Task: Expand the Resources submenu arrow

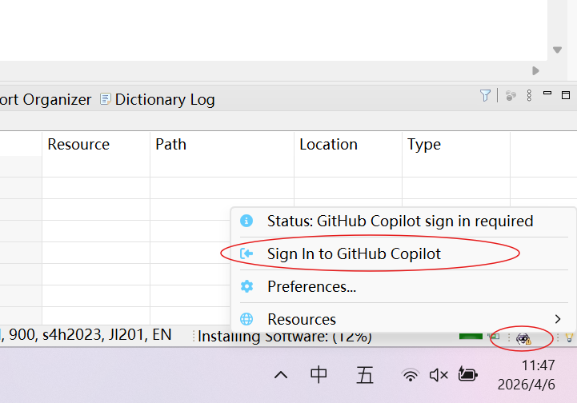Action: [x=557, y=319]
